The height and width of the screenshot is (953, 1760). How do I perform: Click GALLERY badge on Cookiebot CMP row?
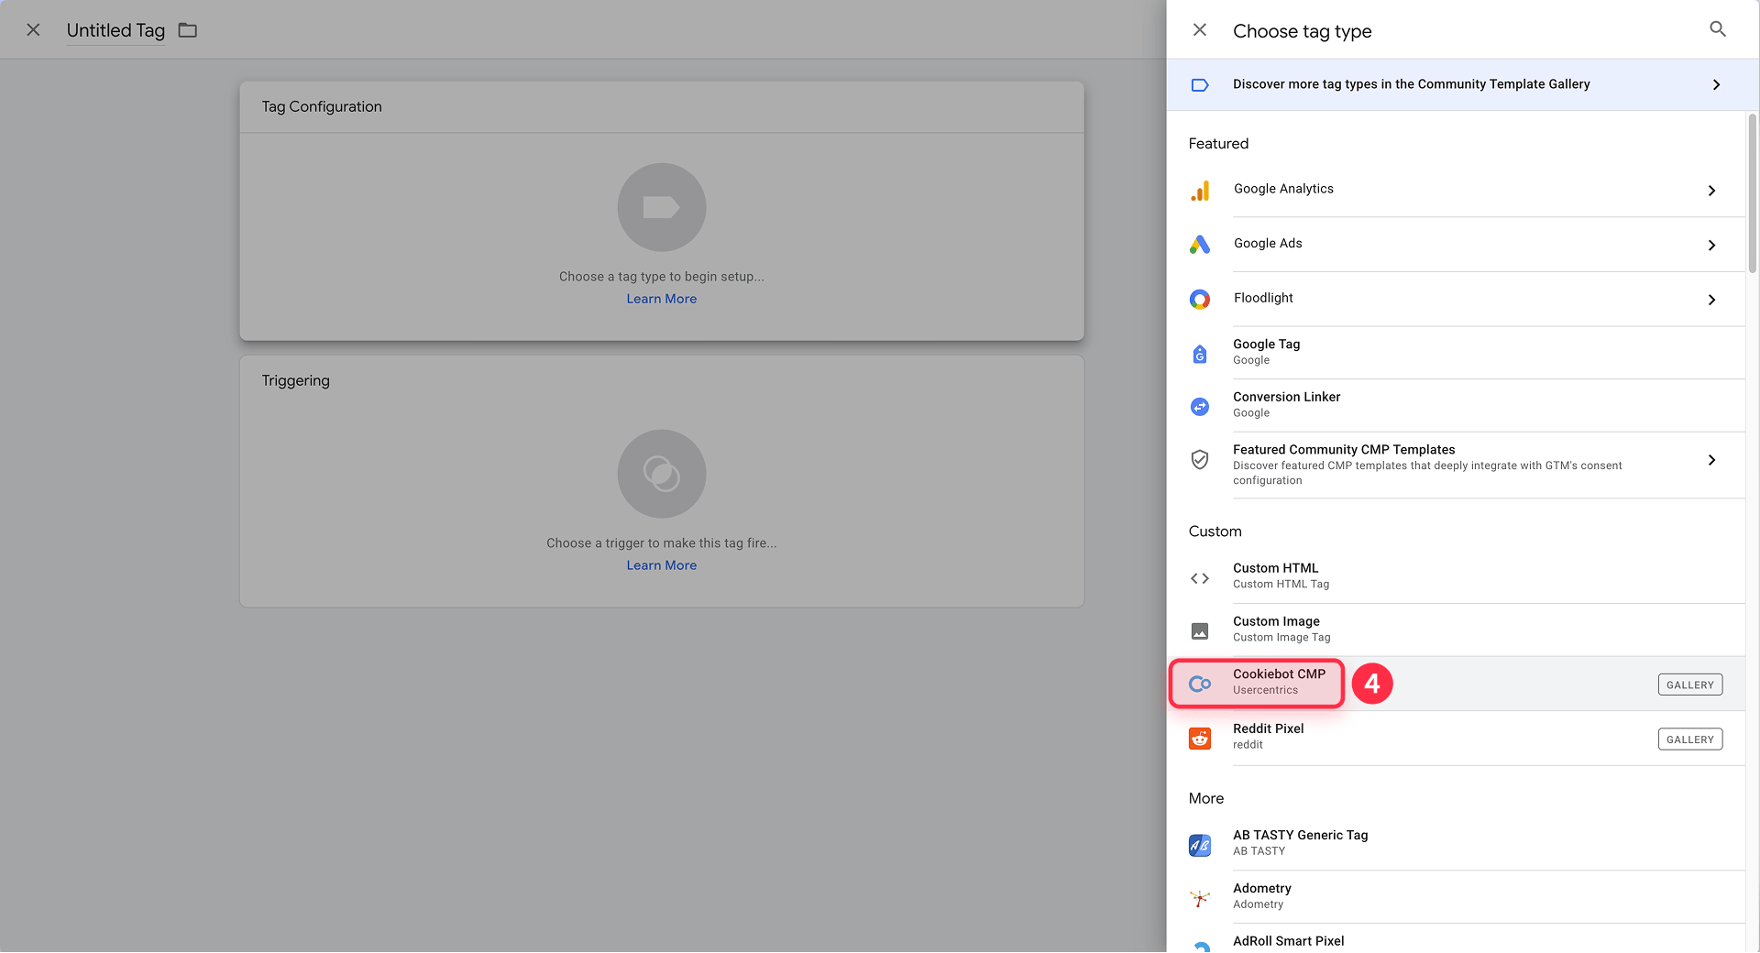1690,685
